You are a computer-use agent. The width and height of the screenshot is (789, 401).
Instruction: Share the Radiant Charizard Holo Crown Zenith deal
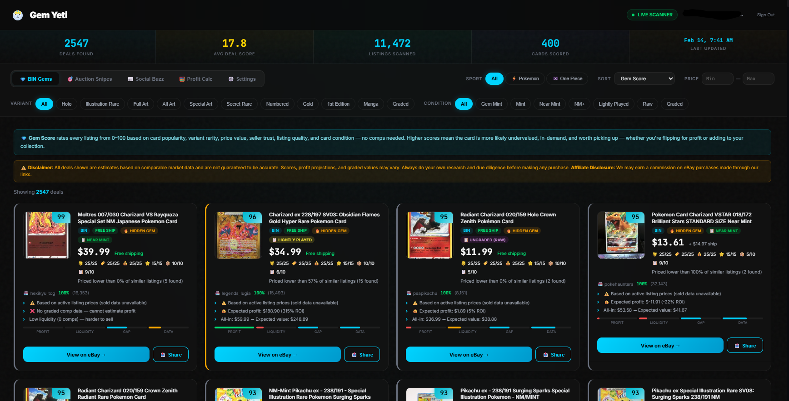[554, 354]
